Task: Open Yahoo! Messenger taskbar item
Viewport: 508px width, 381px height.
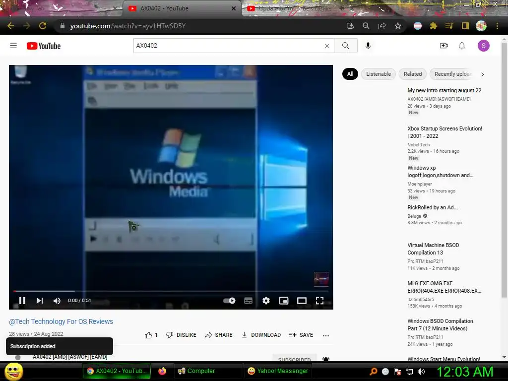Action: click(x=278, y=371)
